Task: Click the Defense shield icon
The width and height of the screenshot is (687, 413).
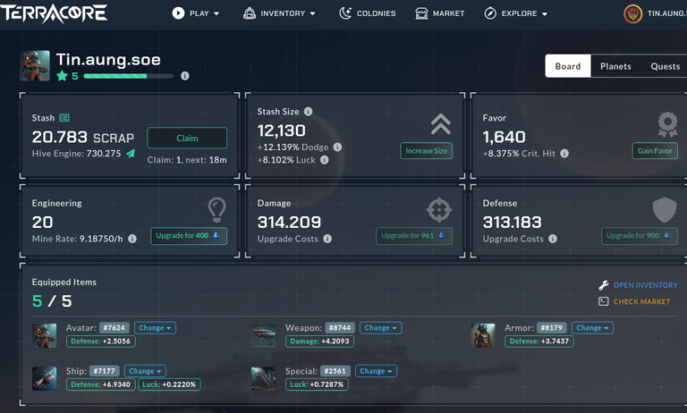Action: [665, 210]
